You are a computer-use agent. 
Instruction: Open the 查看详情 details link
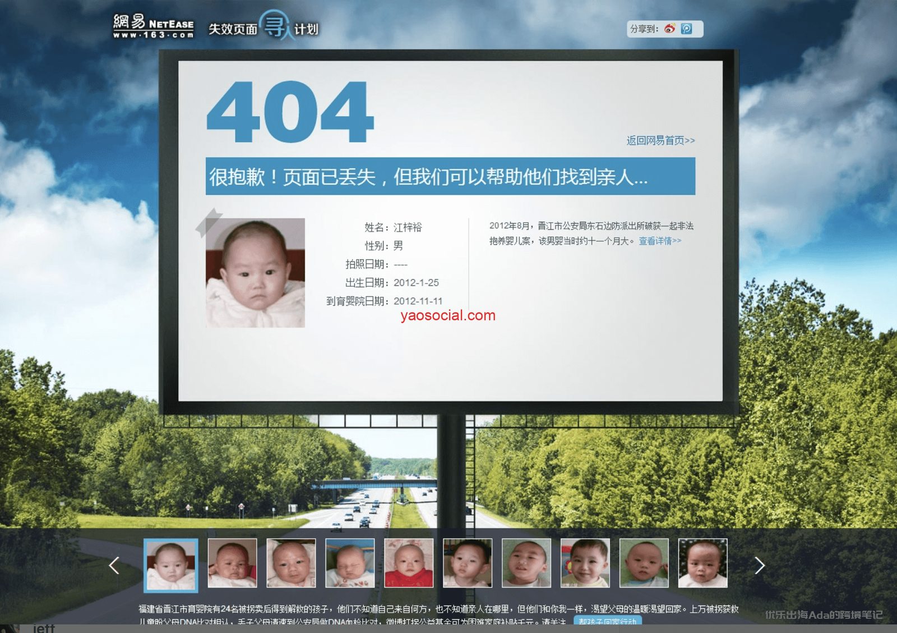659,241
